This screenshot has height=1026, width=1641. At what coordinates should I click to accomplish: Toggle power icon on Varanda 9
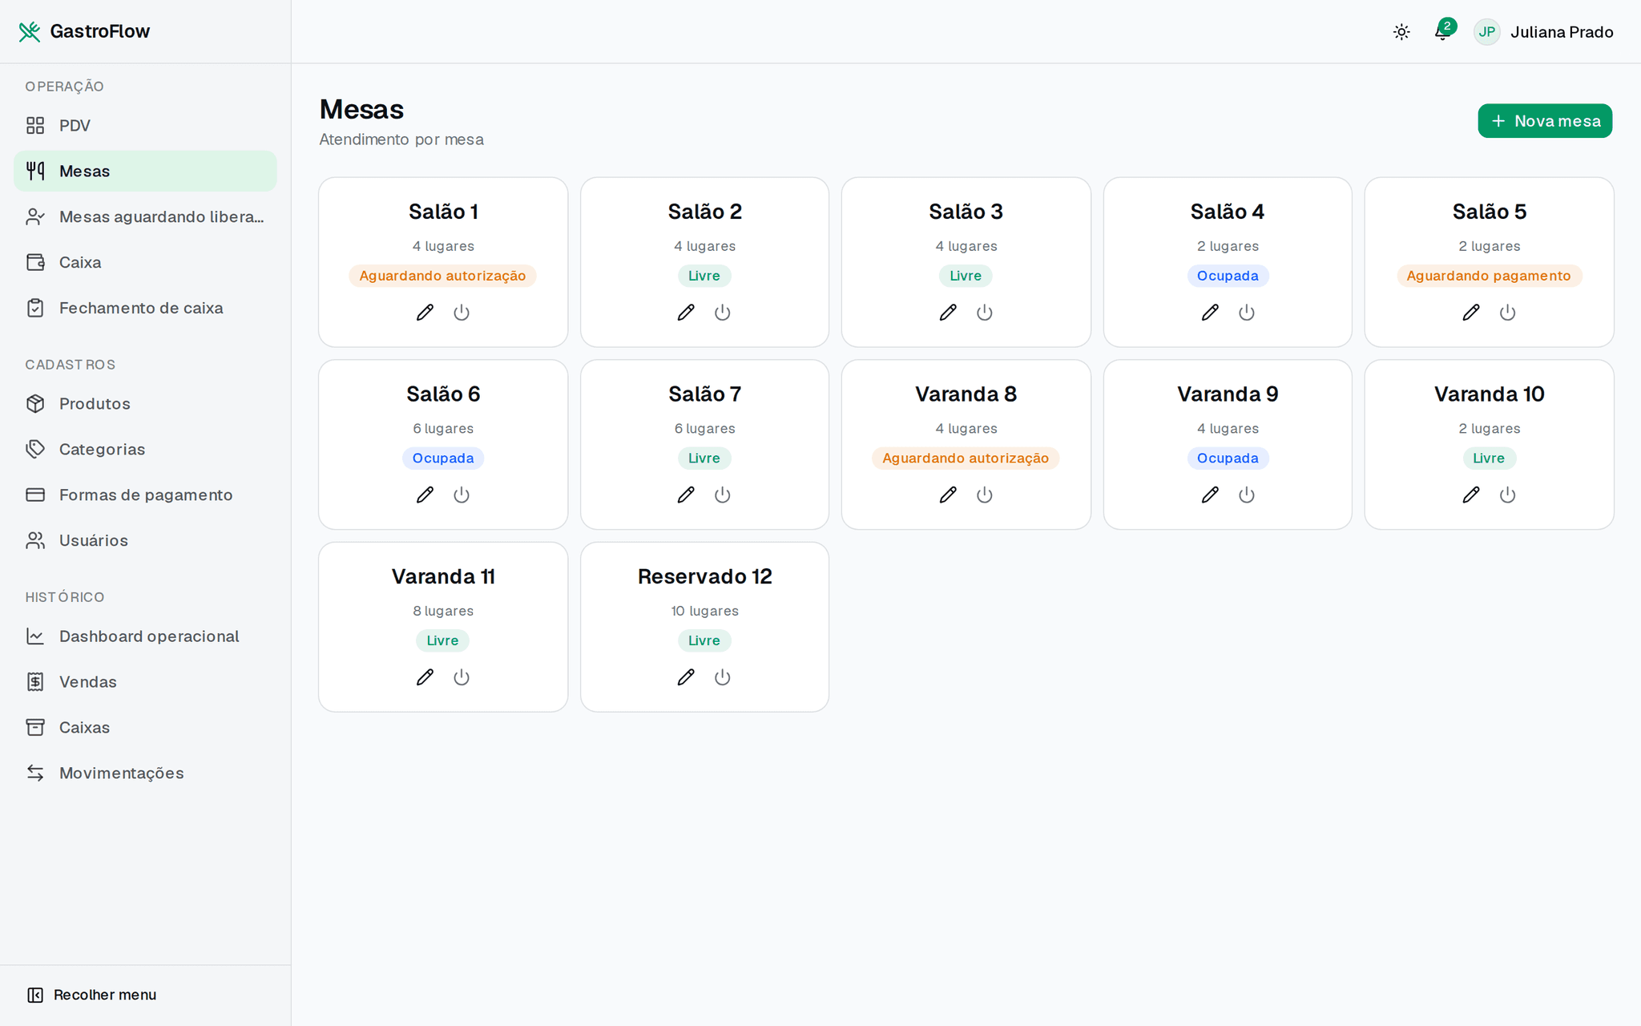click(x=1247, y=495)
